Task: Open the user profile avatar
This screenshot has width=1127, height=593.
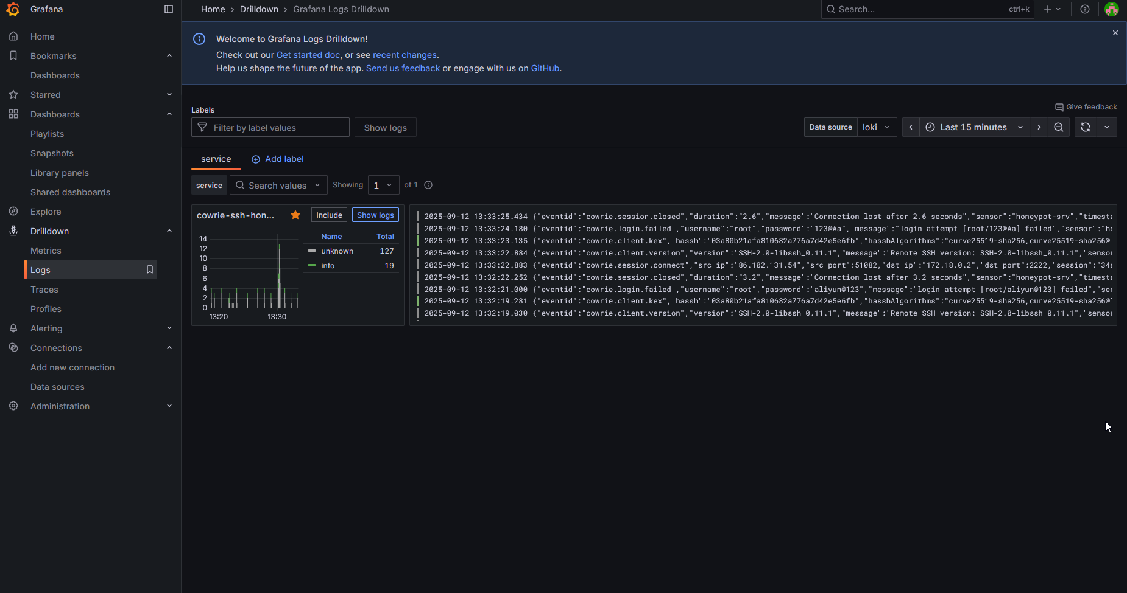Action: tap(1111, 9)
